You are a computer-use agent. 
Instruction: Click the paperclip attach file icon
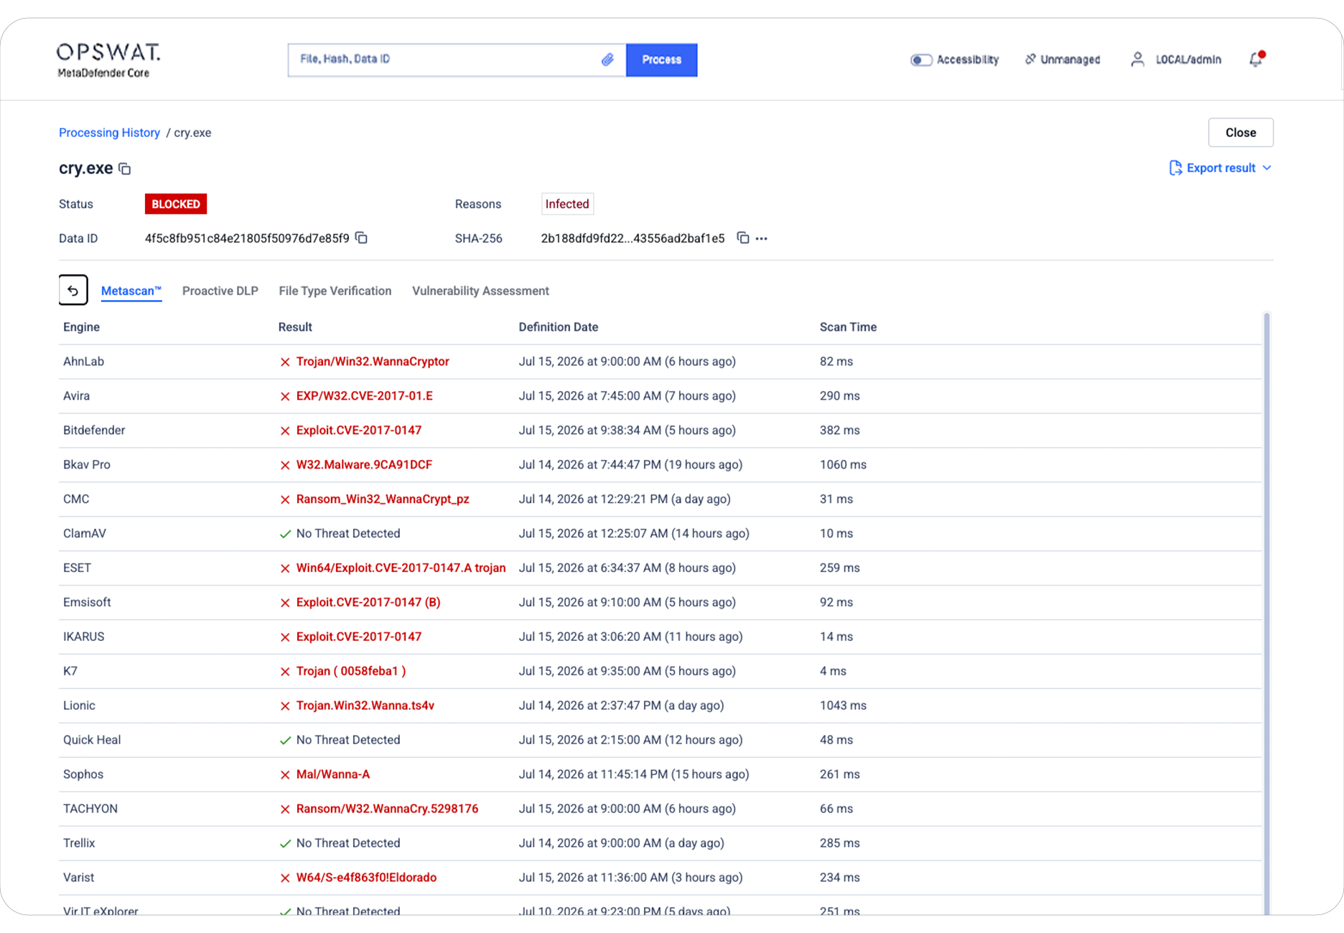[x=607, y=60]
